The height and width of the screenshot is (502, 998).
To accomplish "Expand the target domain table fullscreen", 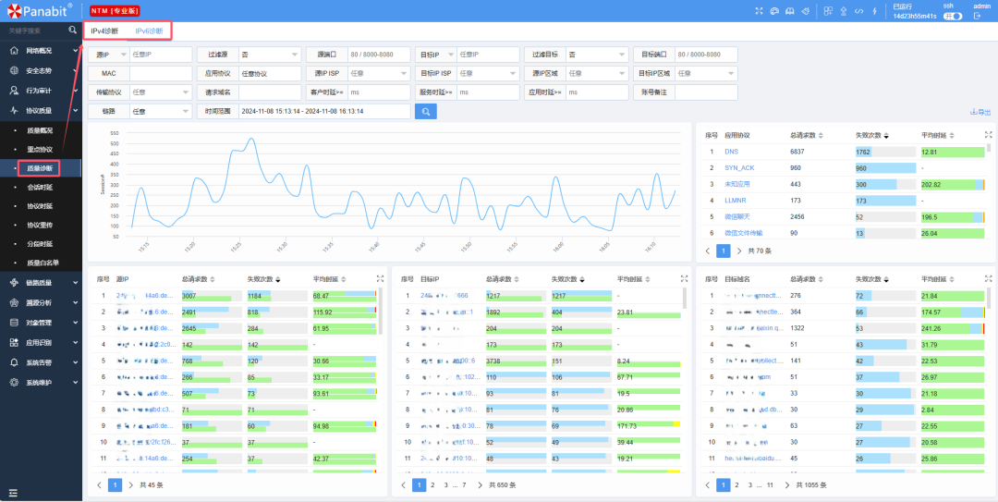I will (x=989, y=278).
